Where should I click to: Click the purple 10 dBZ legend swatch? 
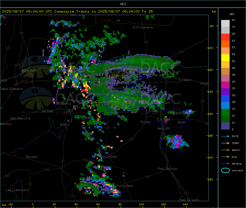coord(225,126)
